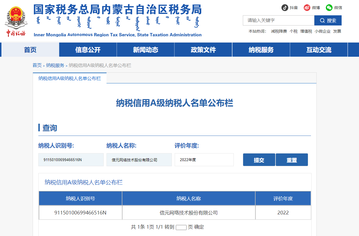This screenshot has width=359, height=236.
Task: Focus the keyword search box 请输入关键字
Action: pyautogui.click(x=278, y=20)
